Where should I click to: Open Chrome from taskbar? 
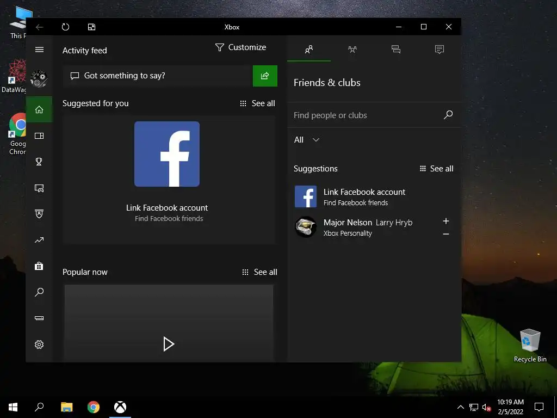94,407
